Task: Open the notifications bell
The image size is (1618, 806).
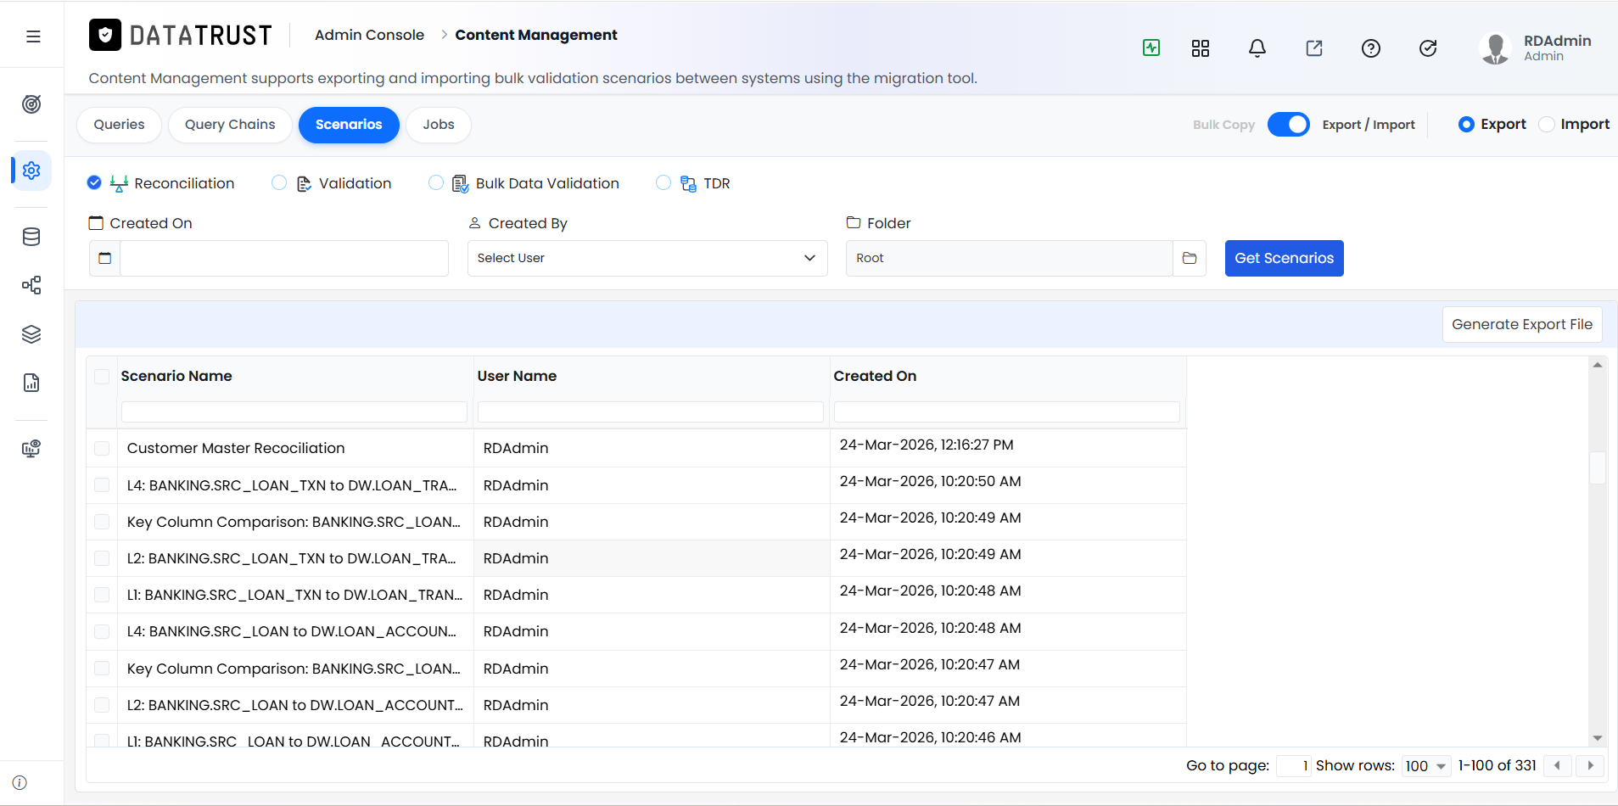Action: [x=1257, y=48]
